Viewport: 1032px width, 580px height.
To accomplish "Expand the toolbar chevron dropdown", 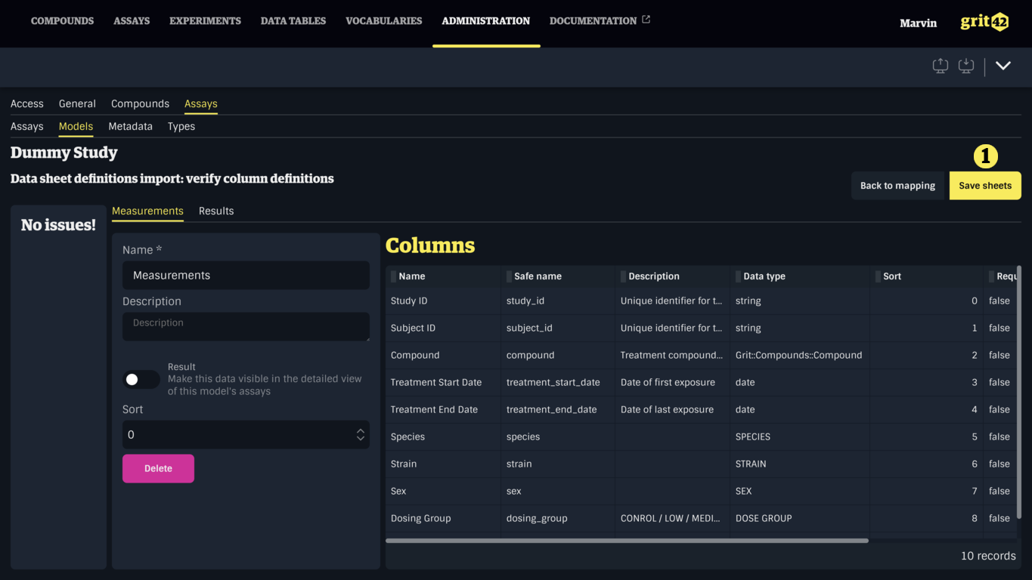I will tap(1003, 66).
